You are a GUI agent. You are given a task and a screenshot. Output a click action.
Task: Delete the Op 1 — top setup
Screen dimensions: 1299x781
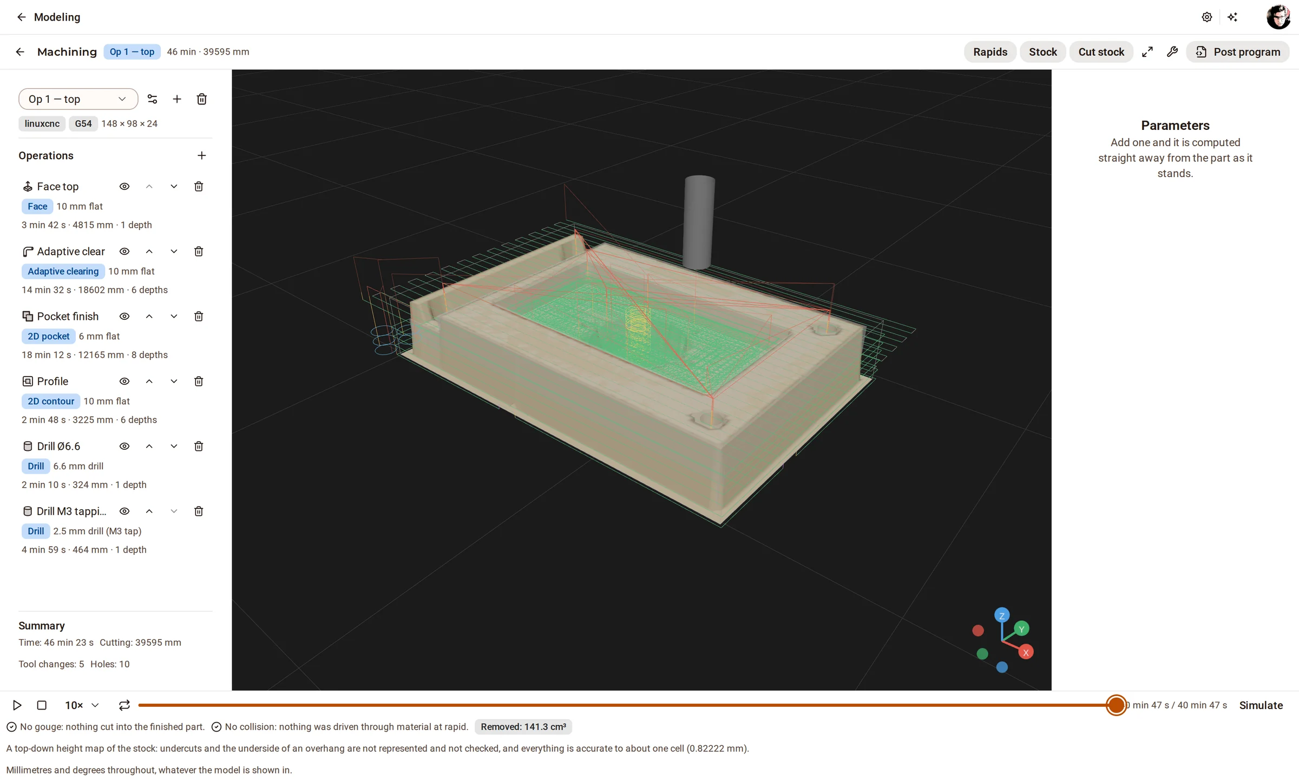coord(202,99)
